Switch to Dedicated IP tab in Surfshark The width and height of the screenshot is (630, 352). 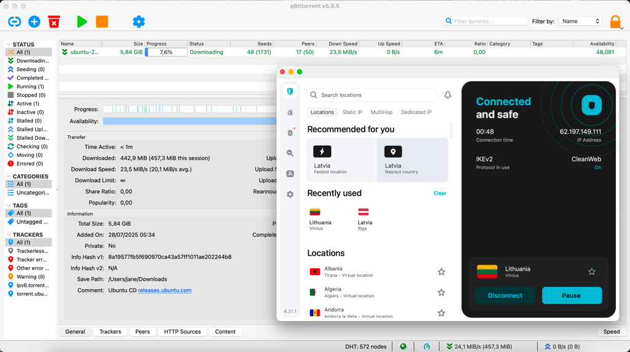coord(417,112)
